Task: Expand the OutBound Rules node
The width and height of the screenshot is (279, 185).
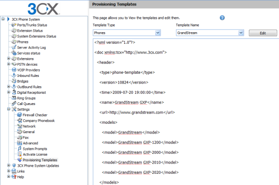Action: (x=8, y=86)
